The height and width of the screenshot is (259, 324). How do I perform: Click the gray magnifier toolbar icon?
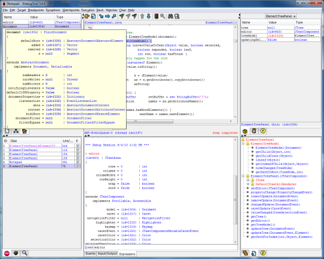(x=163, y=16)
